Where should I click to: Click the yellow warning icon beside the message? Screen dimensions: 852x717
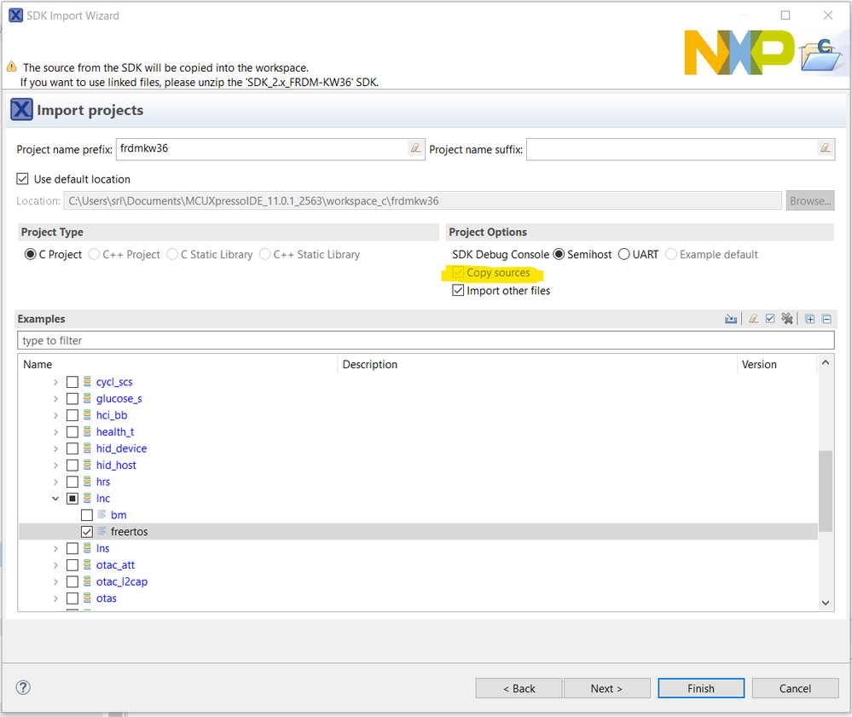(11, 66)
